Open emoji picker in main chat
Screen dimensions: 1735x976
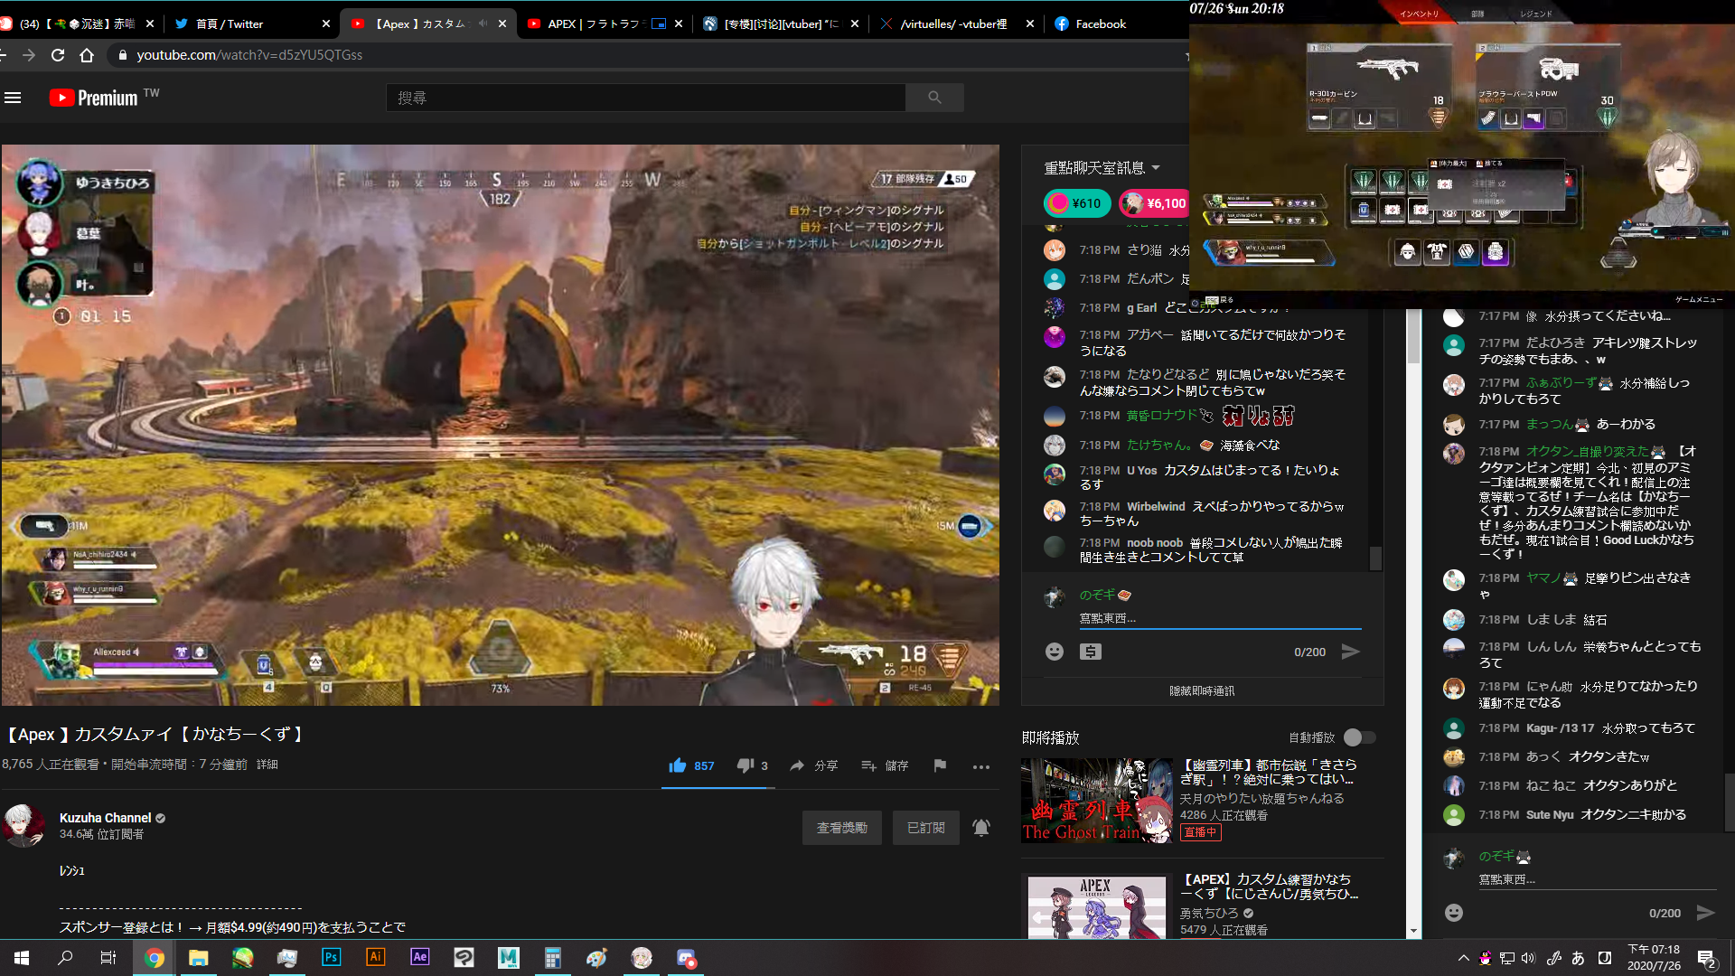[x=1054, y=652]
